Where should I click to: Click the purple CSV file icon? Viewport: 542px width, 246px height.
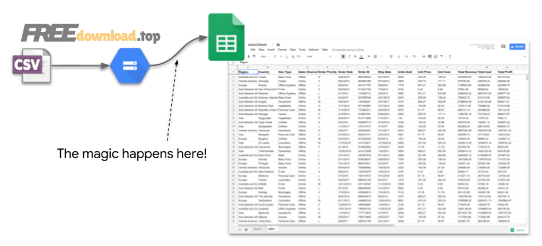[32, 66]
